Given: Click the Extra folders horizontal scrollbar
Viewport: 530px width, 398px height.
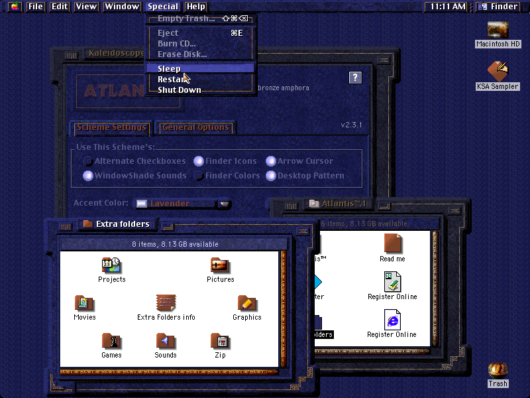Looking at the screenshot, I should coord(170,372).
